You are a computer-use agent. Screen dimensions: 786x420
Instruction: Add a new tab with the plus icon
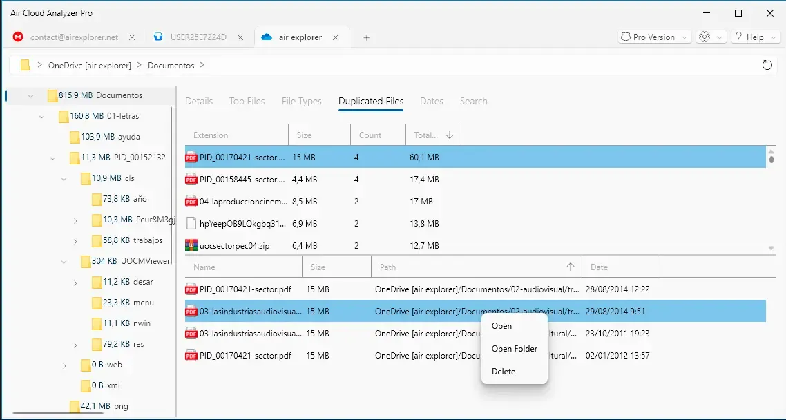pos(367,37)
